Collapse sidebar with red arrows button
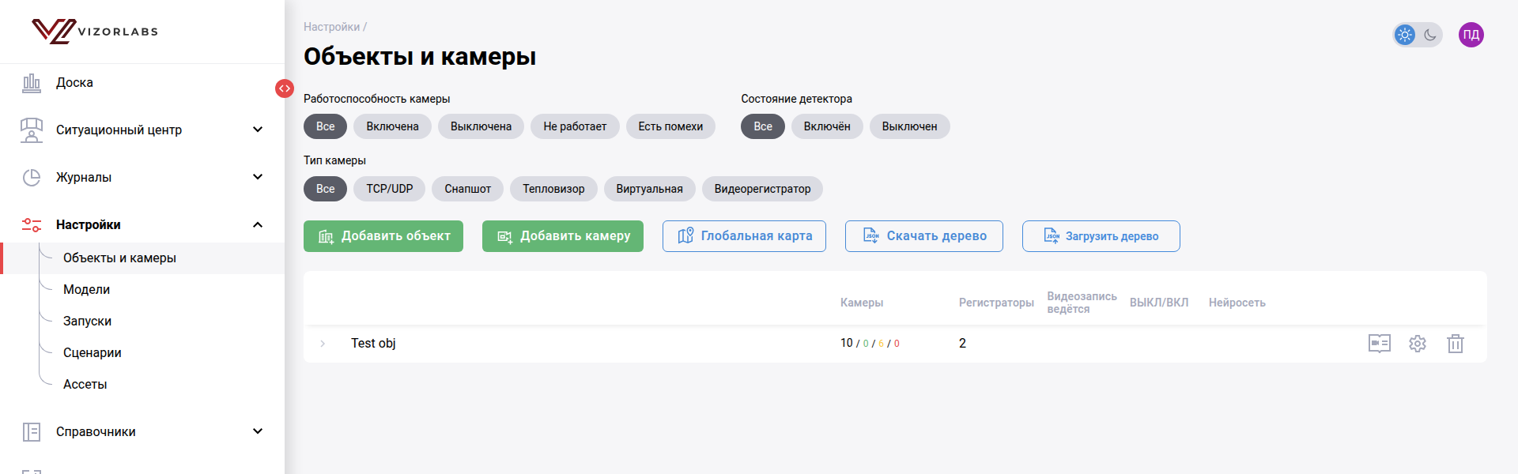Screen dimensions: 1518x474 (285, 88)
